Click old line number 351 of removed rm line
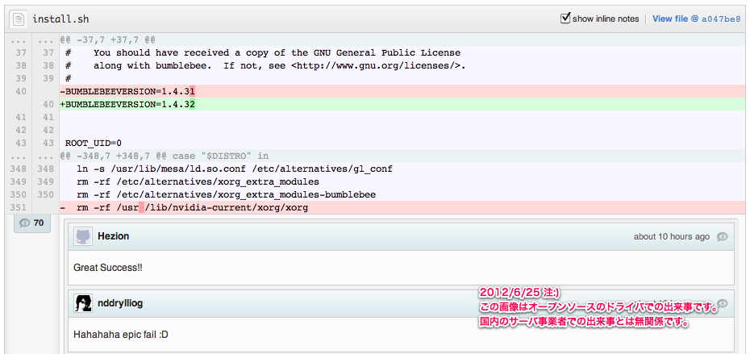The width and height of the screenshot is (750, 354). [17, 208]
